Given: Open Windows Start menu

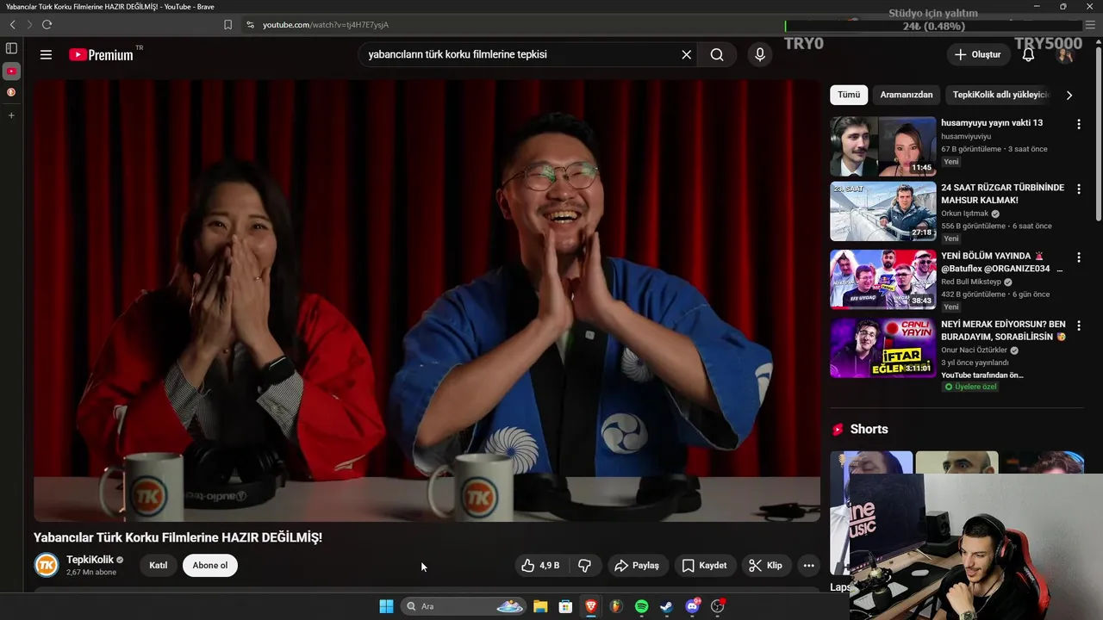Looking at the screenshot, I should [x=386, y=606].
